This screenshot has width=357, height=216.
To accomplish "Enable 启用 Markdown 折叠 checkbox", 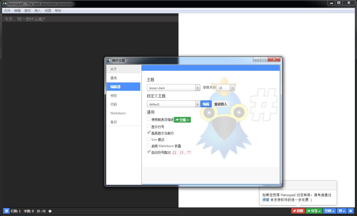I will tap(149, 146).
